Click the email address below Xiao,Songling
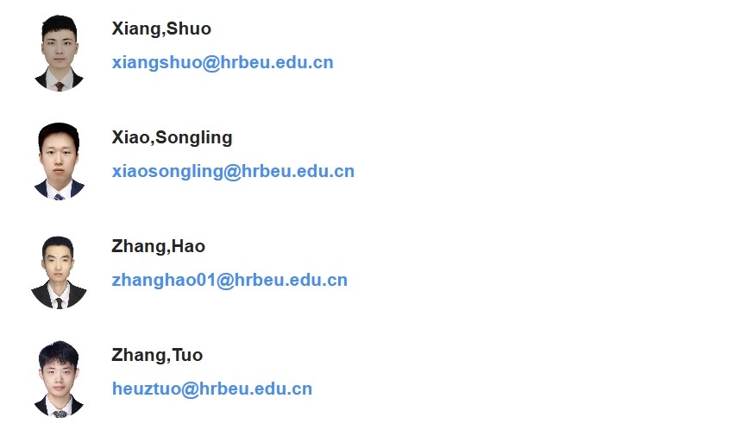 coord(233,171)
